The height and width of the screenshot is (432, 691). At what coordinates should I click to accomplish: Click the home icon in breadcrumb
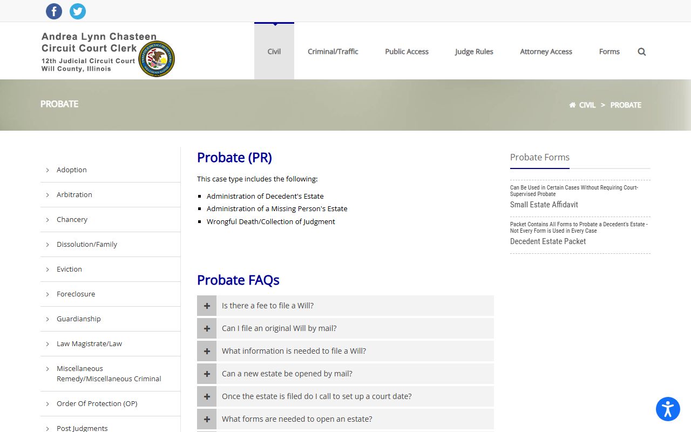tap(572, 105)
